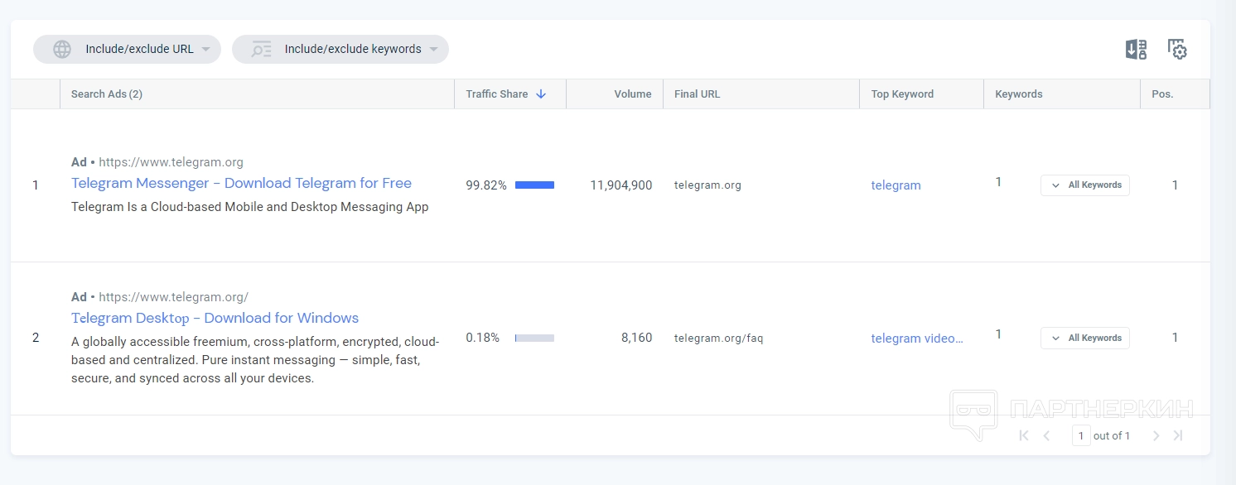The width and height of the screenshot is (1236, 485).
Task: Go to the next results page
Action: pos(1156,435)
